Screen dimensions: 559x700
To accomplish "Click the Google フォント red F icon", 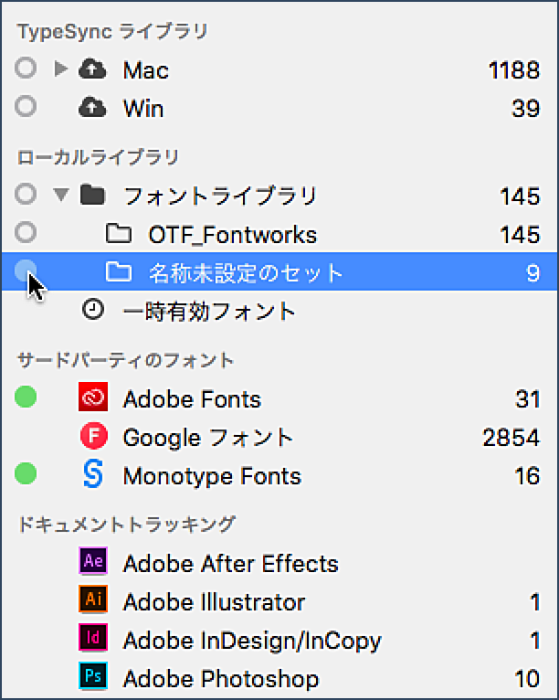I will [94, 435].
